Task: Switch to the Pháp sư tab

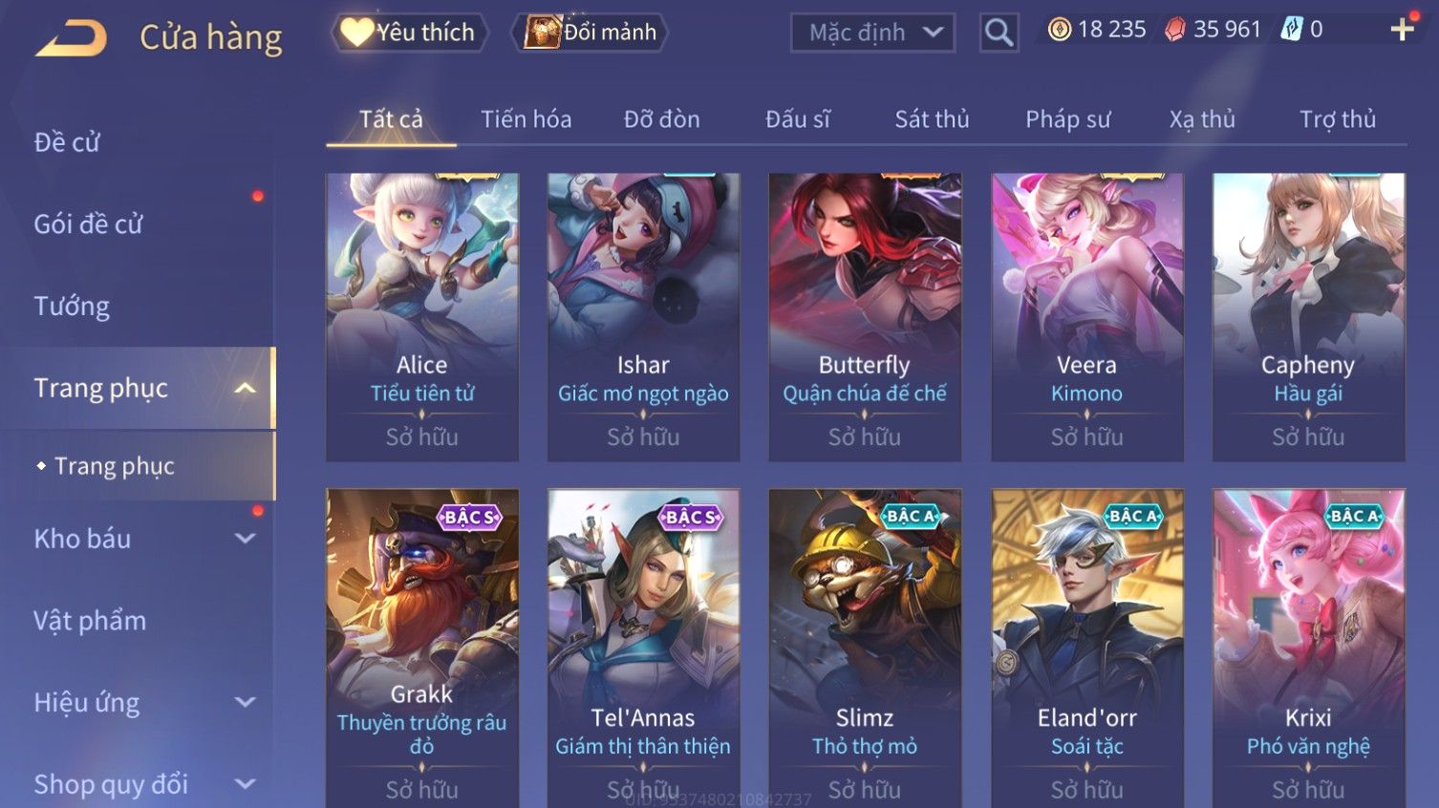Action: pos(1068,119)
